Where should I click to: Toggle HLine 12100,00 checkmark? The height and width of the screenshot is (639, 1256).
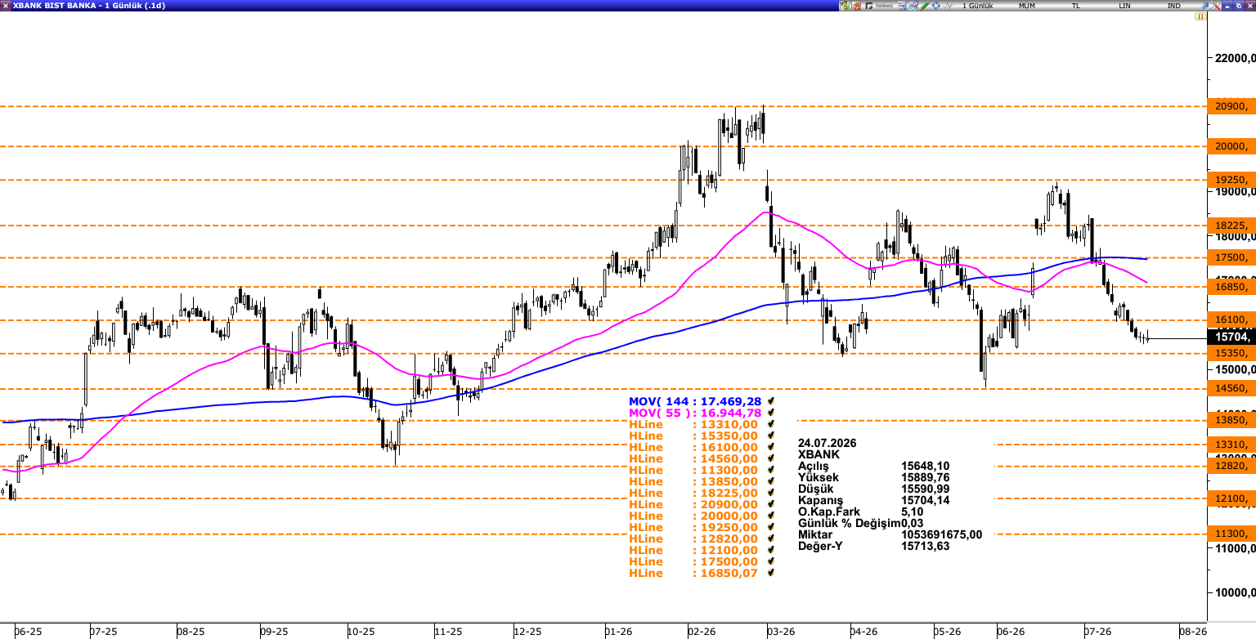pos(771,550)
